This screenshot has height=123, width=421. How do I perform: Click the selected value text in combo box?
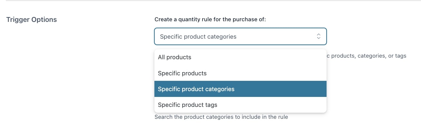click(198, 37)
